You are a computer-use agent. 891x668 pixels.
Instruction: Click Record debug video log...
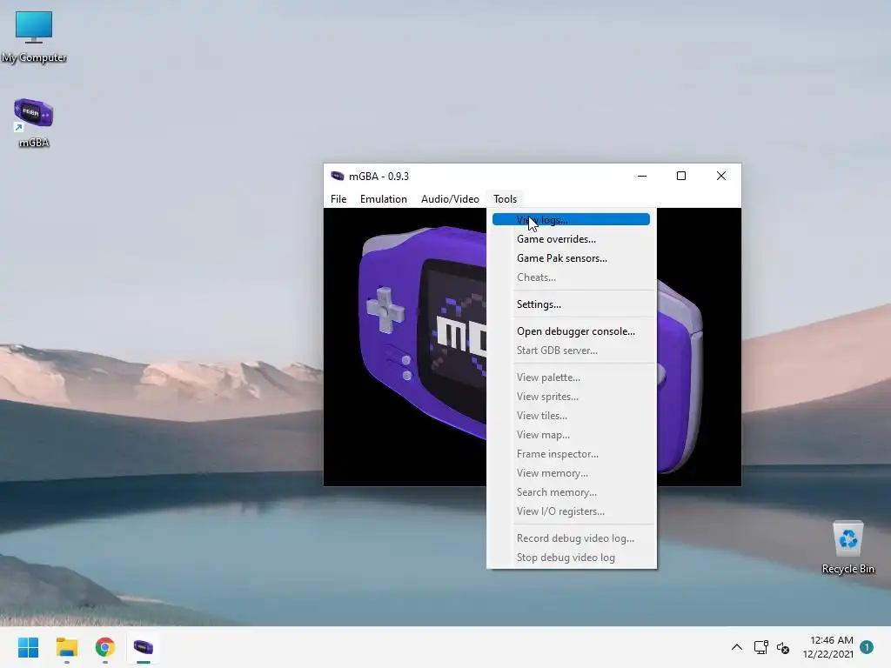coord(571,538)
